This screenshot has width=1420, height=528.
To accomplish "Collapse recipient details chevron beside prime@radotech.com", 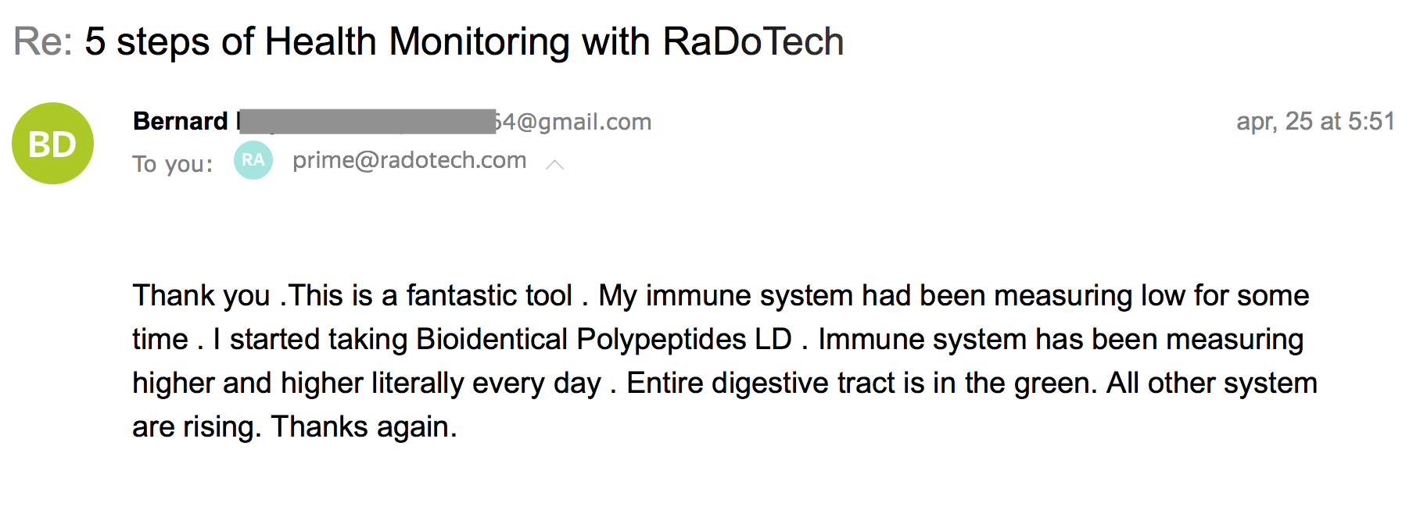I will (x=554, y=164).
